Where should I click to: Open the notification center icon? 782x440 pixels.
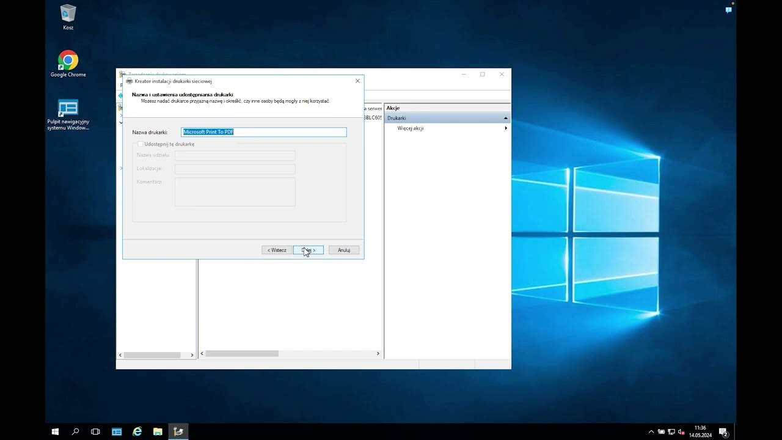(x=723, y=432)
